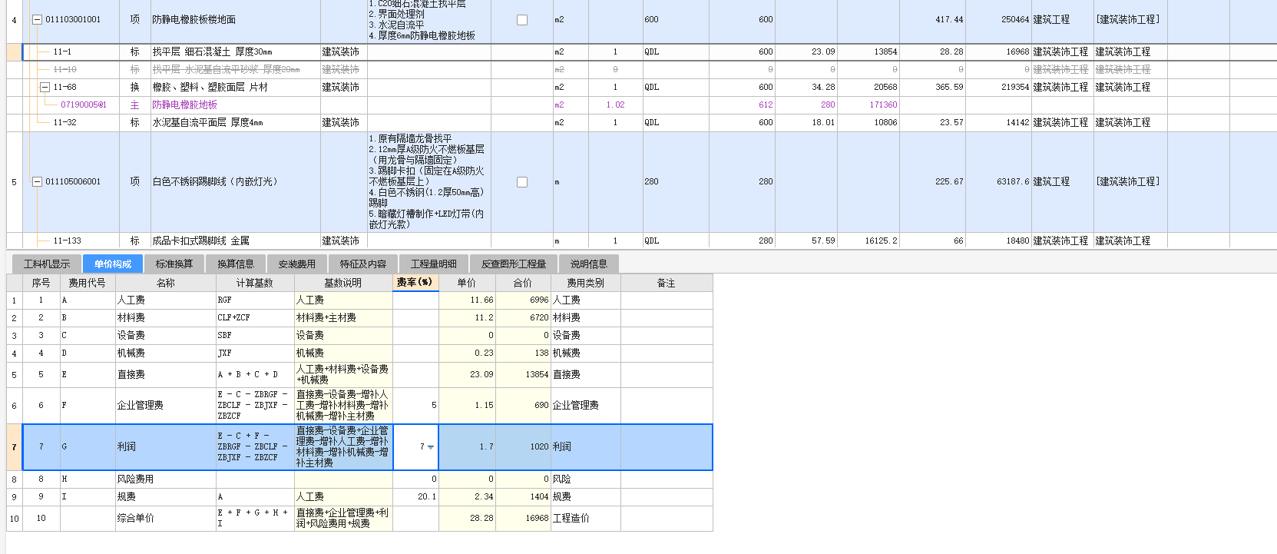Open the 换算信息 tab
This screenshot has height=554, width=1277.
[236, 264]
